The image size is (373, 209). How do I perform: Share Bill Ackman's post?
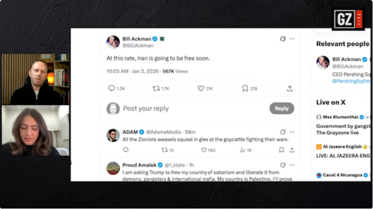point(290,88)
